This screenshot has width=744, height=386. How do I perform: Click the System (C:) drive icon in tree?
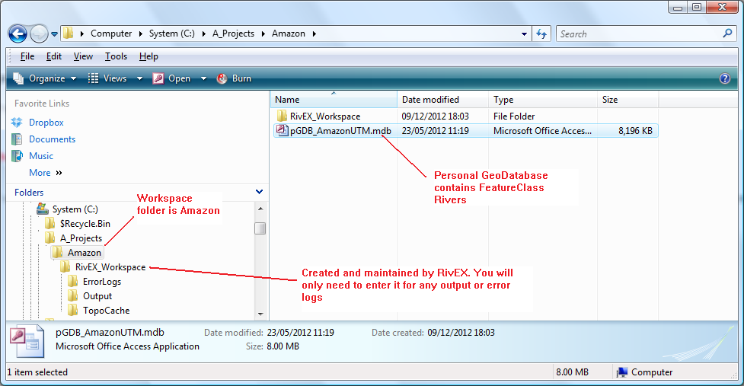point(43,209)
